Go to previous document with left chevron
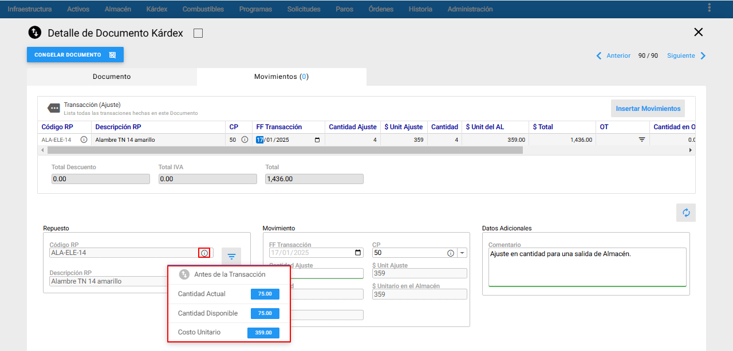 click(x=599, y=55)
